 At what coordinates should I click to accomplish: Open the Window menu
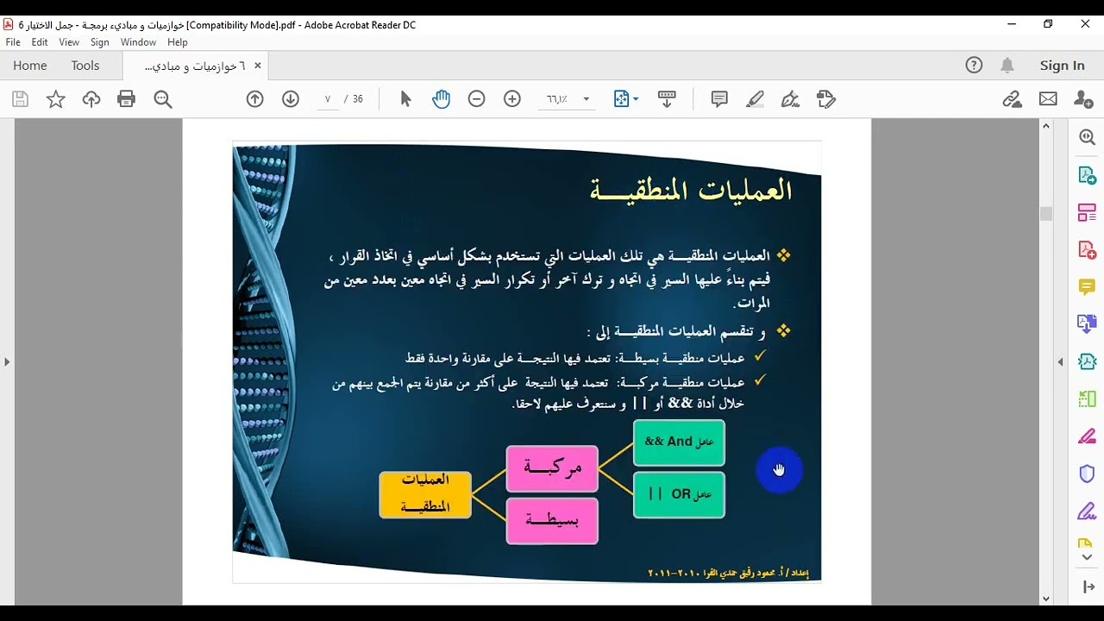[138, 42]
